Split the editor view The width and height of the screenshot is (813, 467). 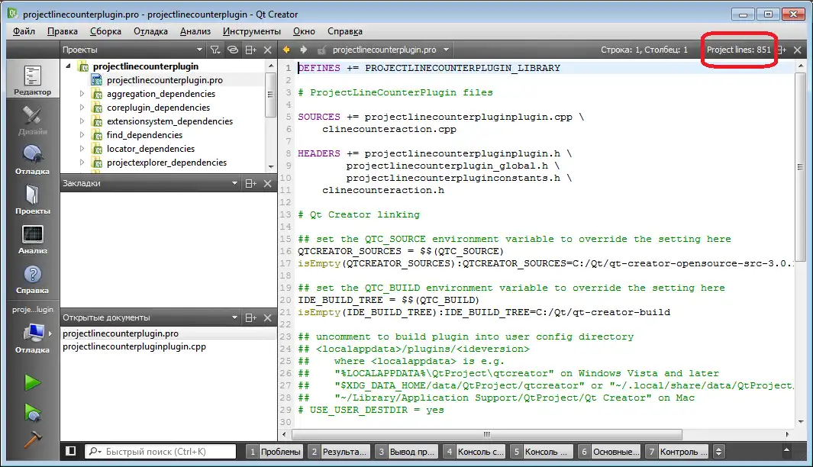pos(782,50)
